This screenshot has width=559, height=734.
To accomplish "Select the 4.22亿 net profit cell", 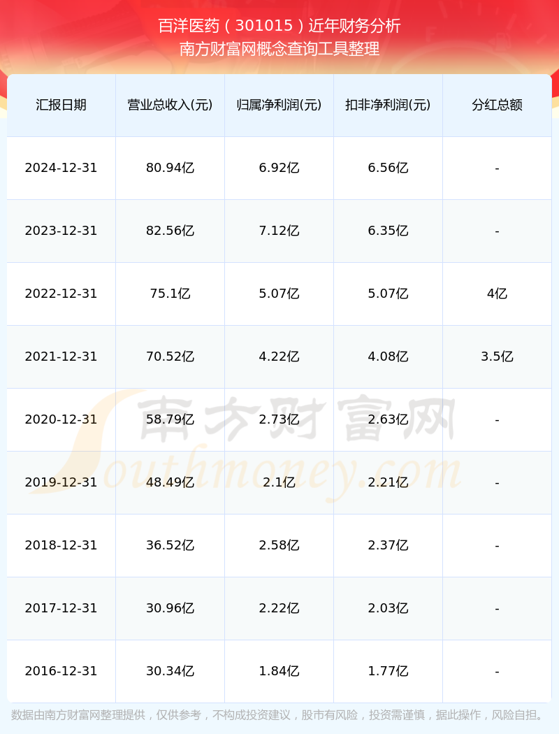I will tap(279, 357).
